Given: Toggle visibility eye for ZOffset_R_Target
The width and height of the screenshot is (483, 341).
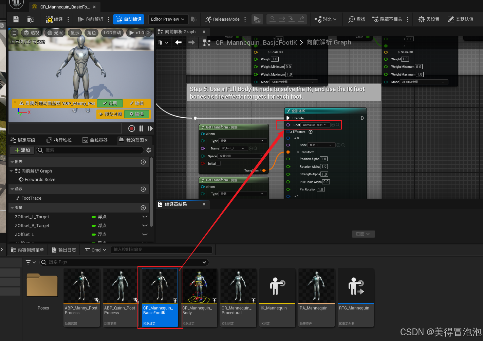Looking at the screenshot, I should click(x=145, y=226).
